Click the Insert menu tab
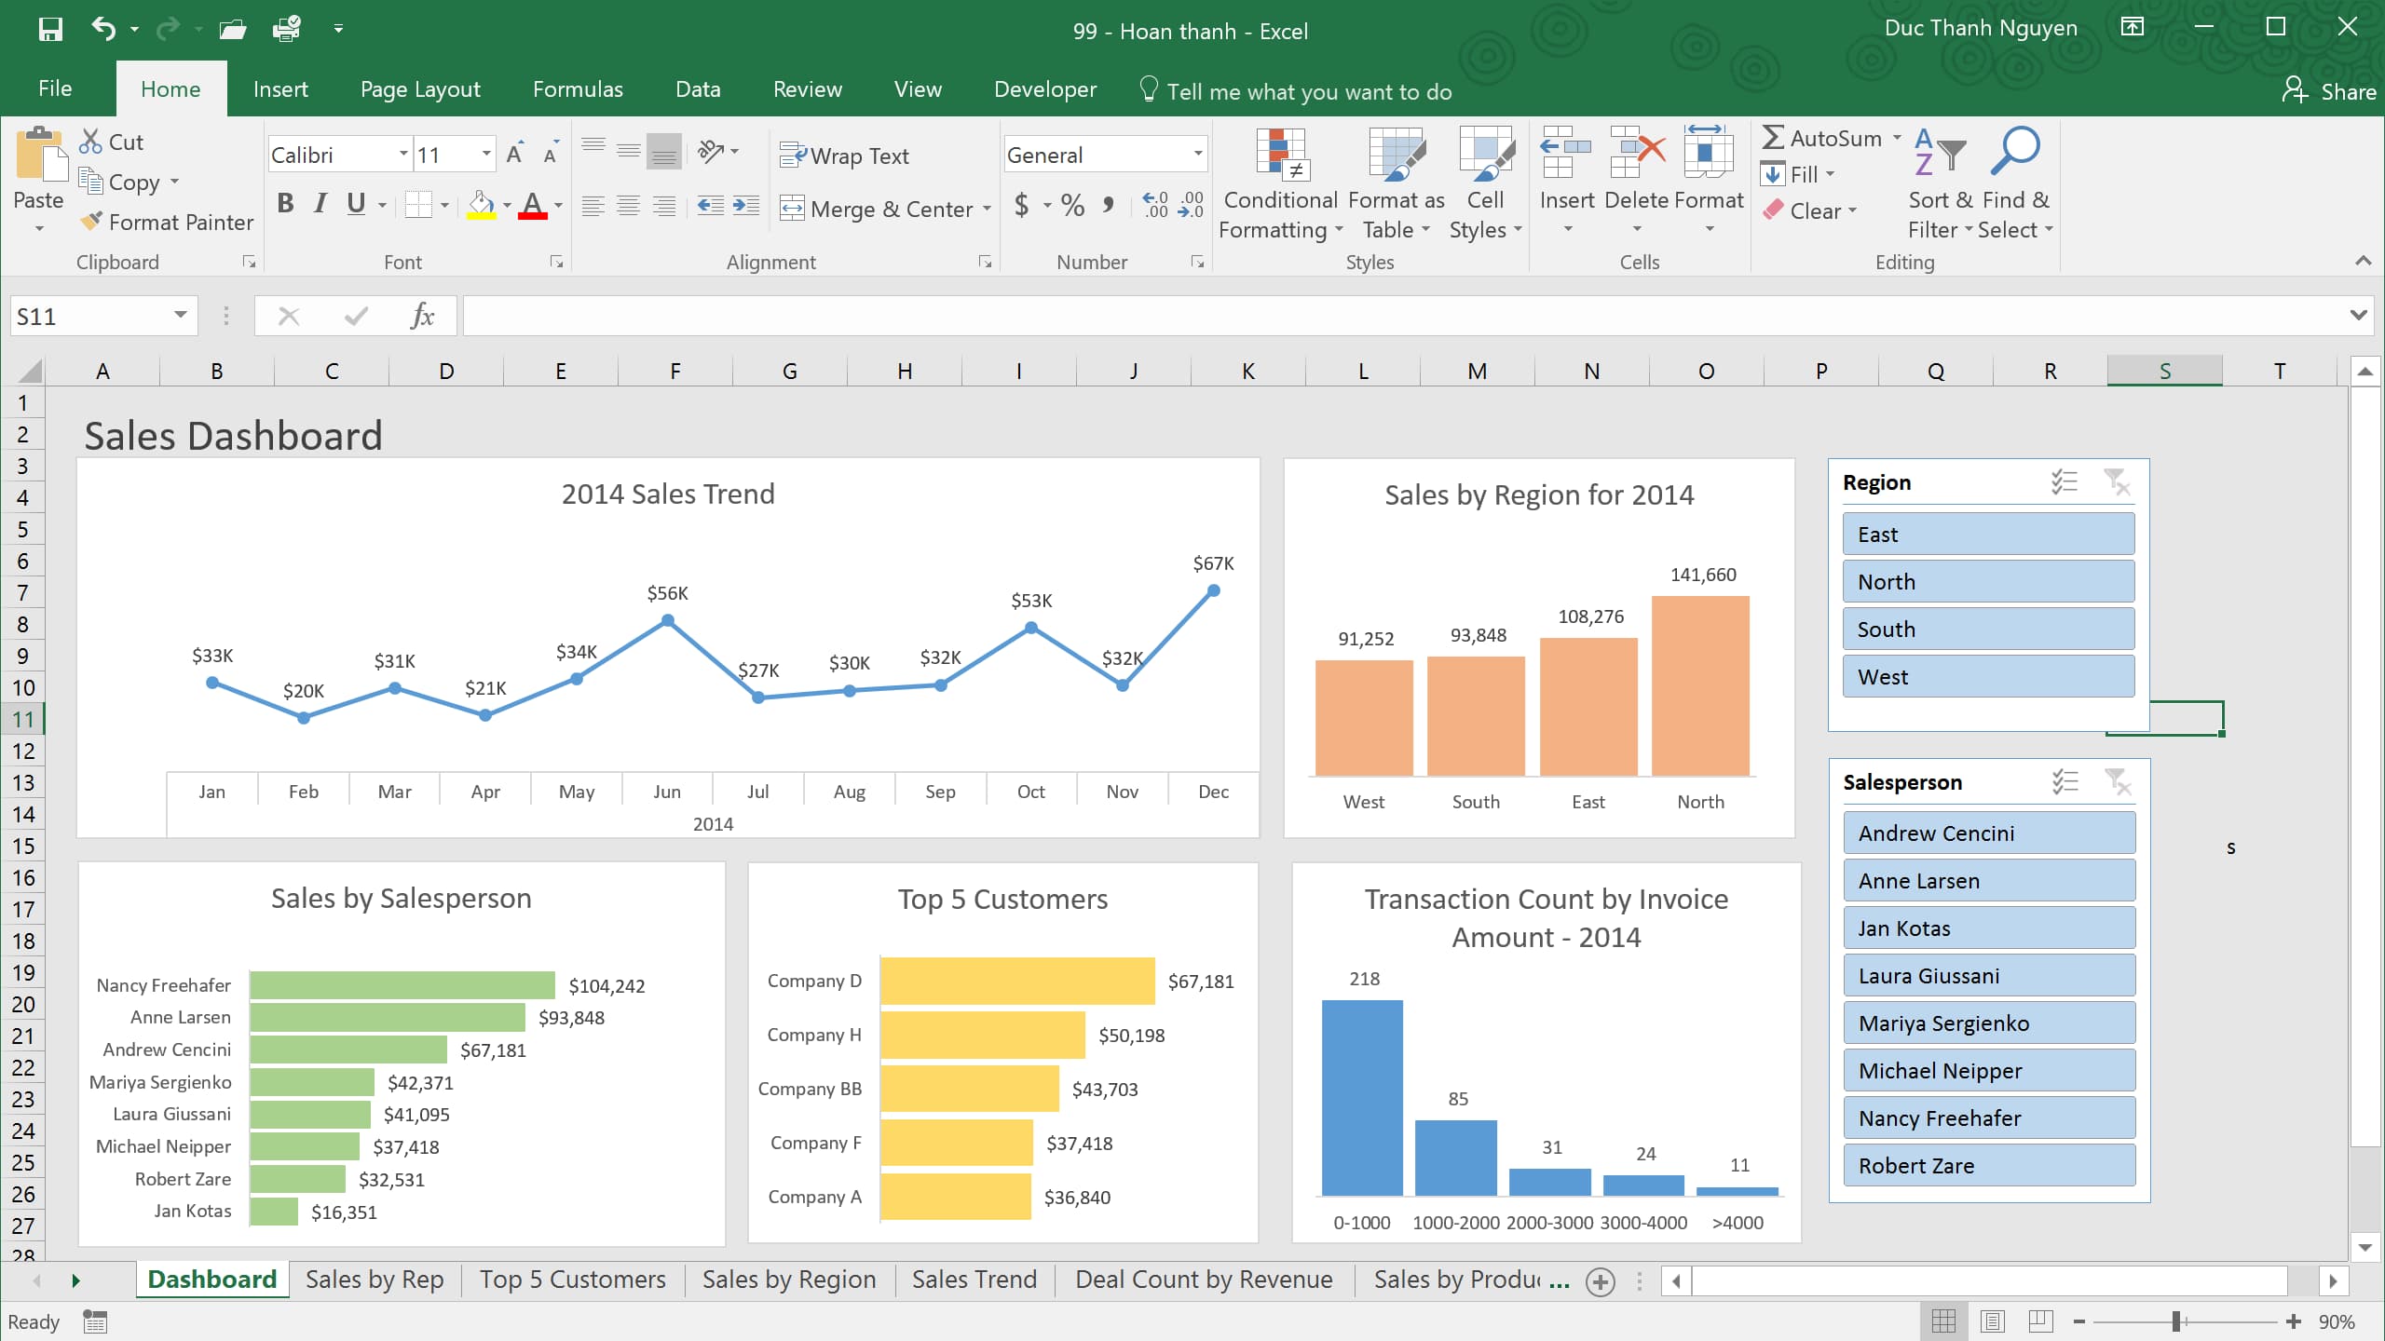This screenshot has height=1341, width=2385. coord(280,90)
